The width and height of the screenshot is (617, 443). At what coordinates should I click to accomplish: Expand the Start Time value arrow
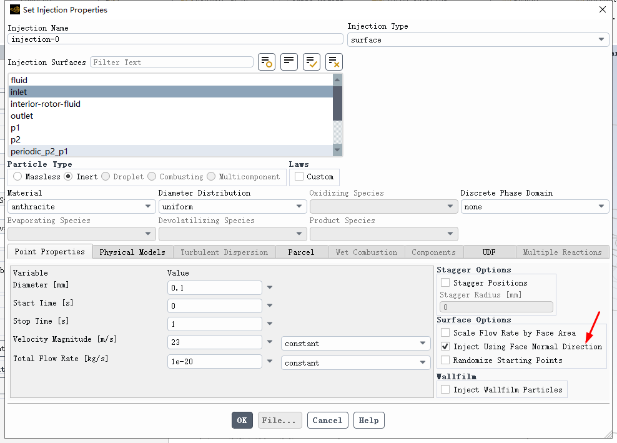270,306
